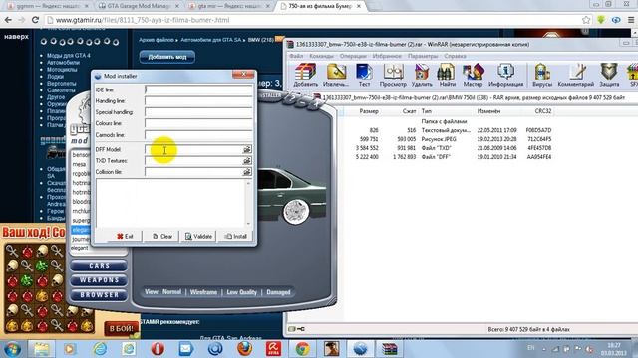Switch to GTA Garage Mod Manager tab
Image resolution: width=638 pixels, height=358 pixels.
coord(139,6)
